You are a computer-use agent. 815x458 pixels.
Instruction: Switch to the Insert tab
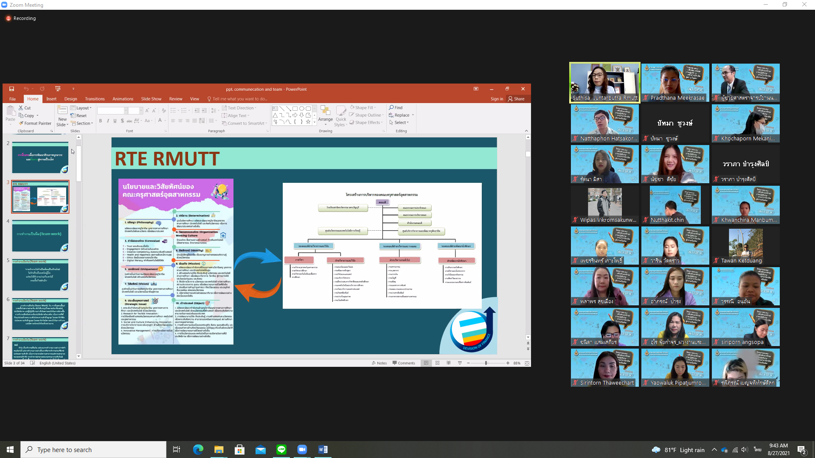(51, 99)
